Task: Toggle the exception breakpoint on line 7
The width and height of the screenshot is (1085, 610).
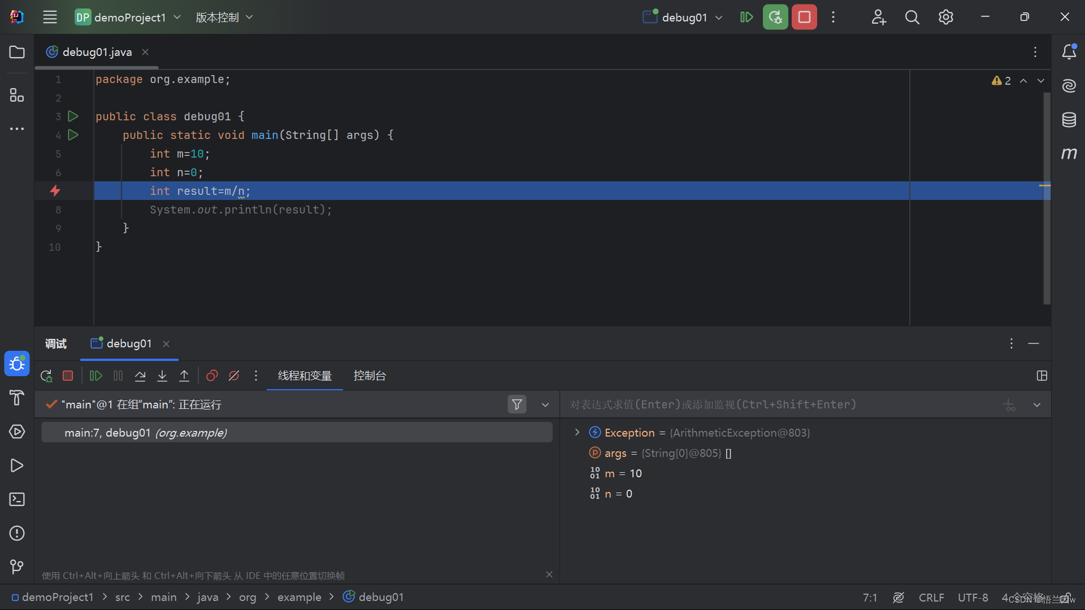Action: pos(55,191)
